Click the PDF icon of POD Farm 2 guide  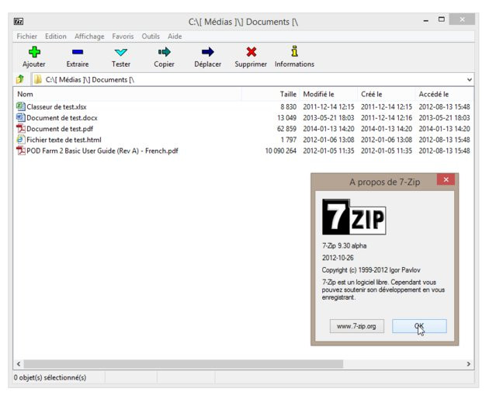point(21,151)
